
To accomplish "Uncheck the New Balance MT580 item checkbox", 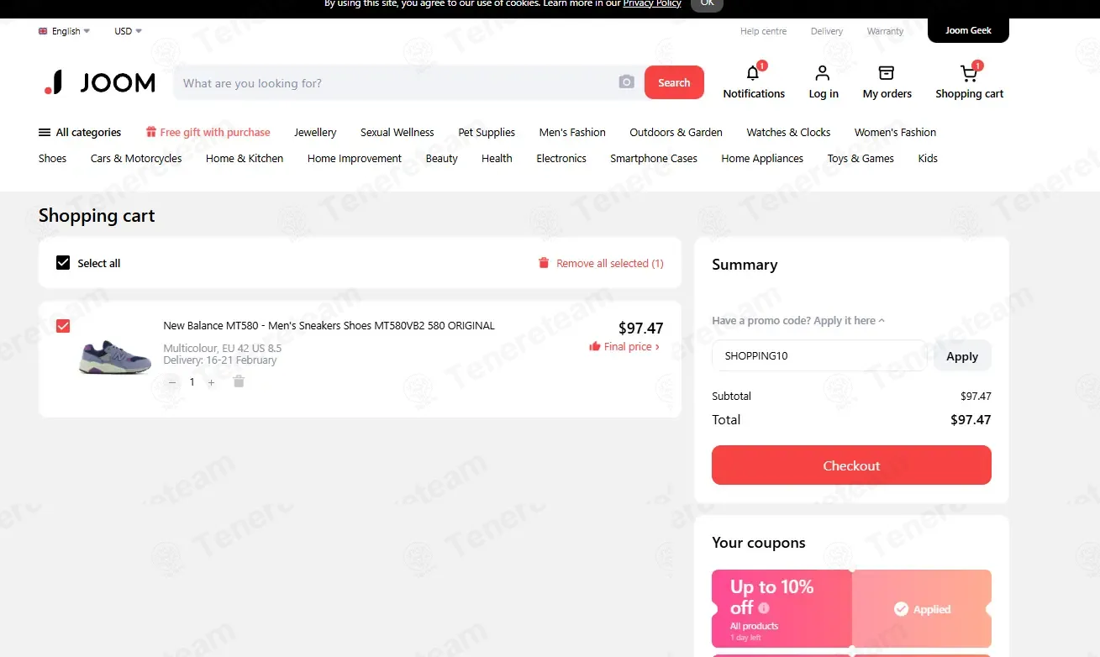I will (x=63, y=326).
